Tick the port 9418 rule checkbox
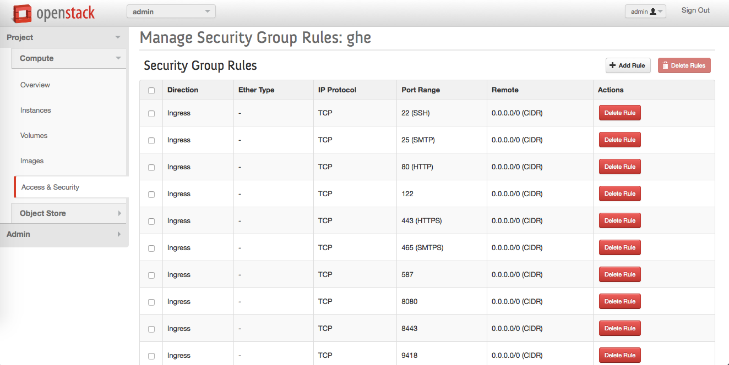Viewport: 729px width, 365px height. [x=151, y=356]
